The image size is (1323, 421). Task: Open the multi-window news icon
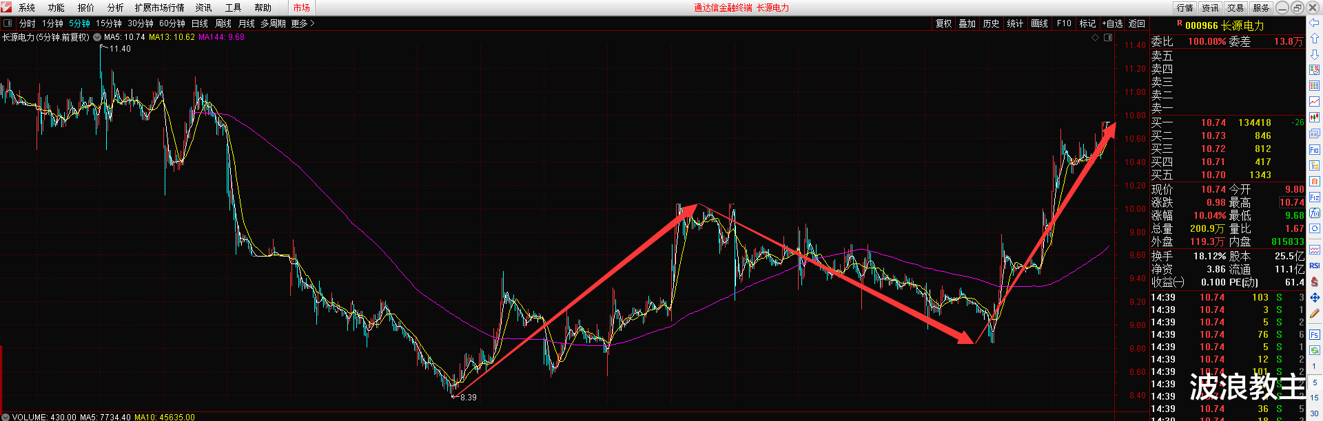click(1315, 133)
